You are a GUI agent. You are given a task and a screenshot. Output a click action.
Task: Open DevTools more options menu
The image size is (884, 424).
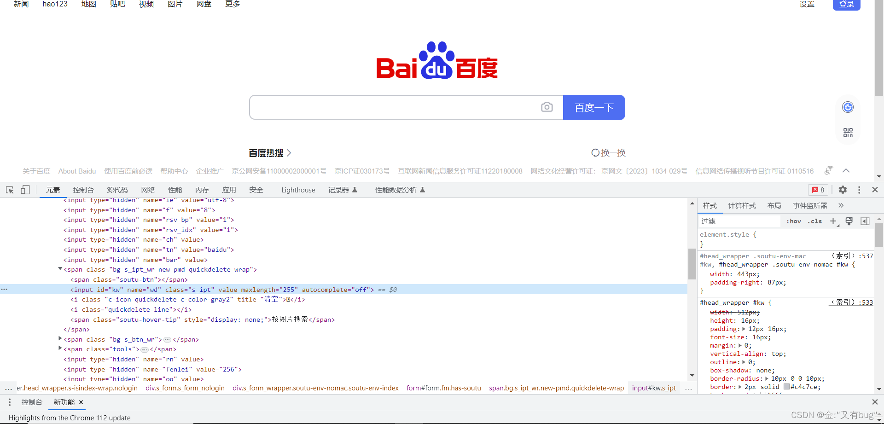pyautogui.click(x=859, y=190)
